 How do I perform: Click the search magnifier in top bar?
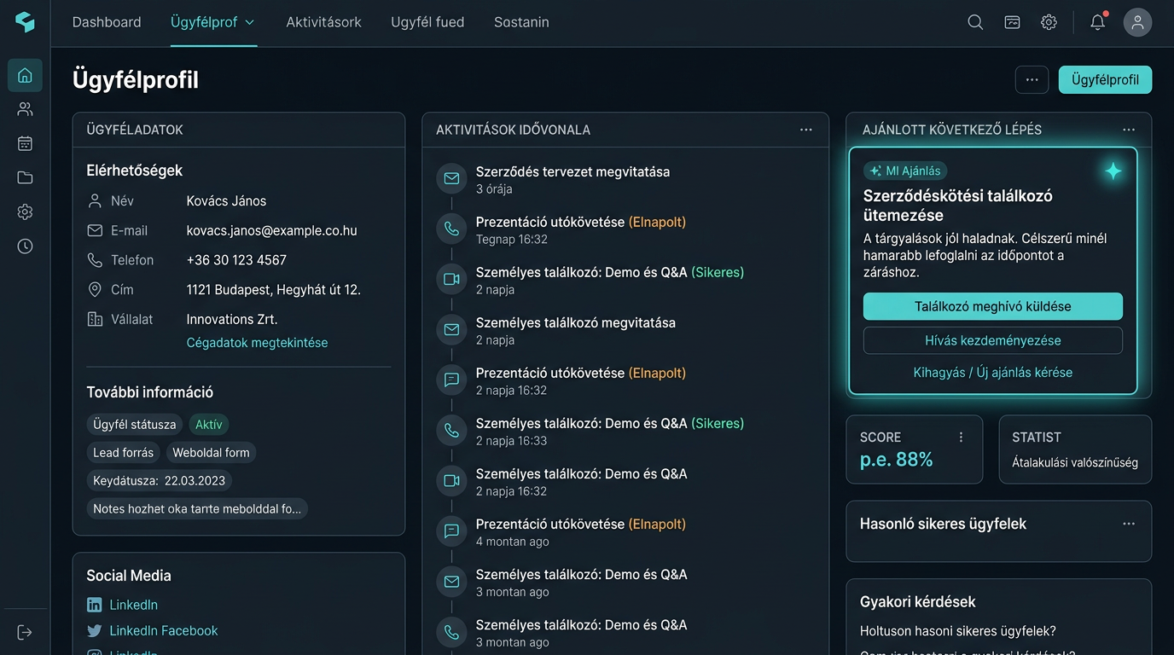coord(975,22)
